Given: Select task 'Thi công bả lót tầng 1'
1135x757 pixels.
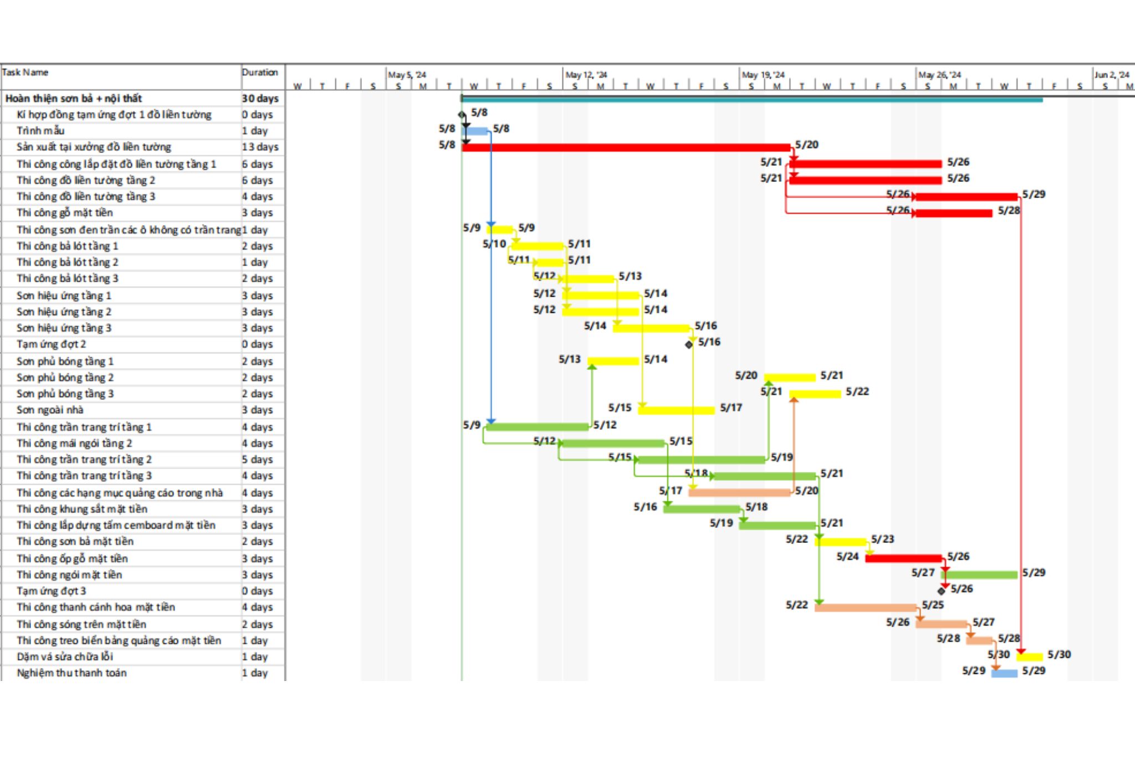Looking at the screenshot, I should tap(68, 246).
